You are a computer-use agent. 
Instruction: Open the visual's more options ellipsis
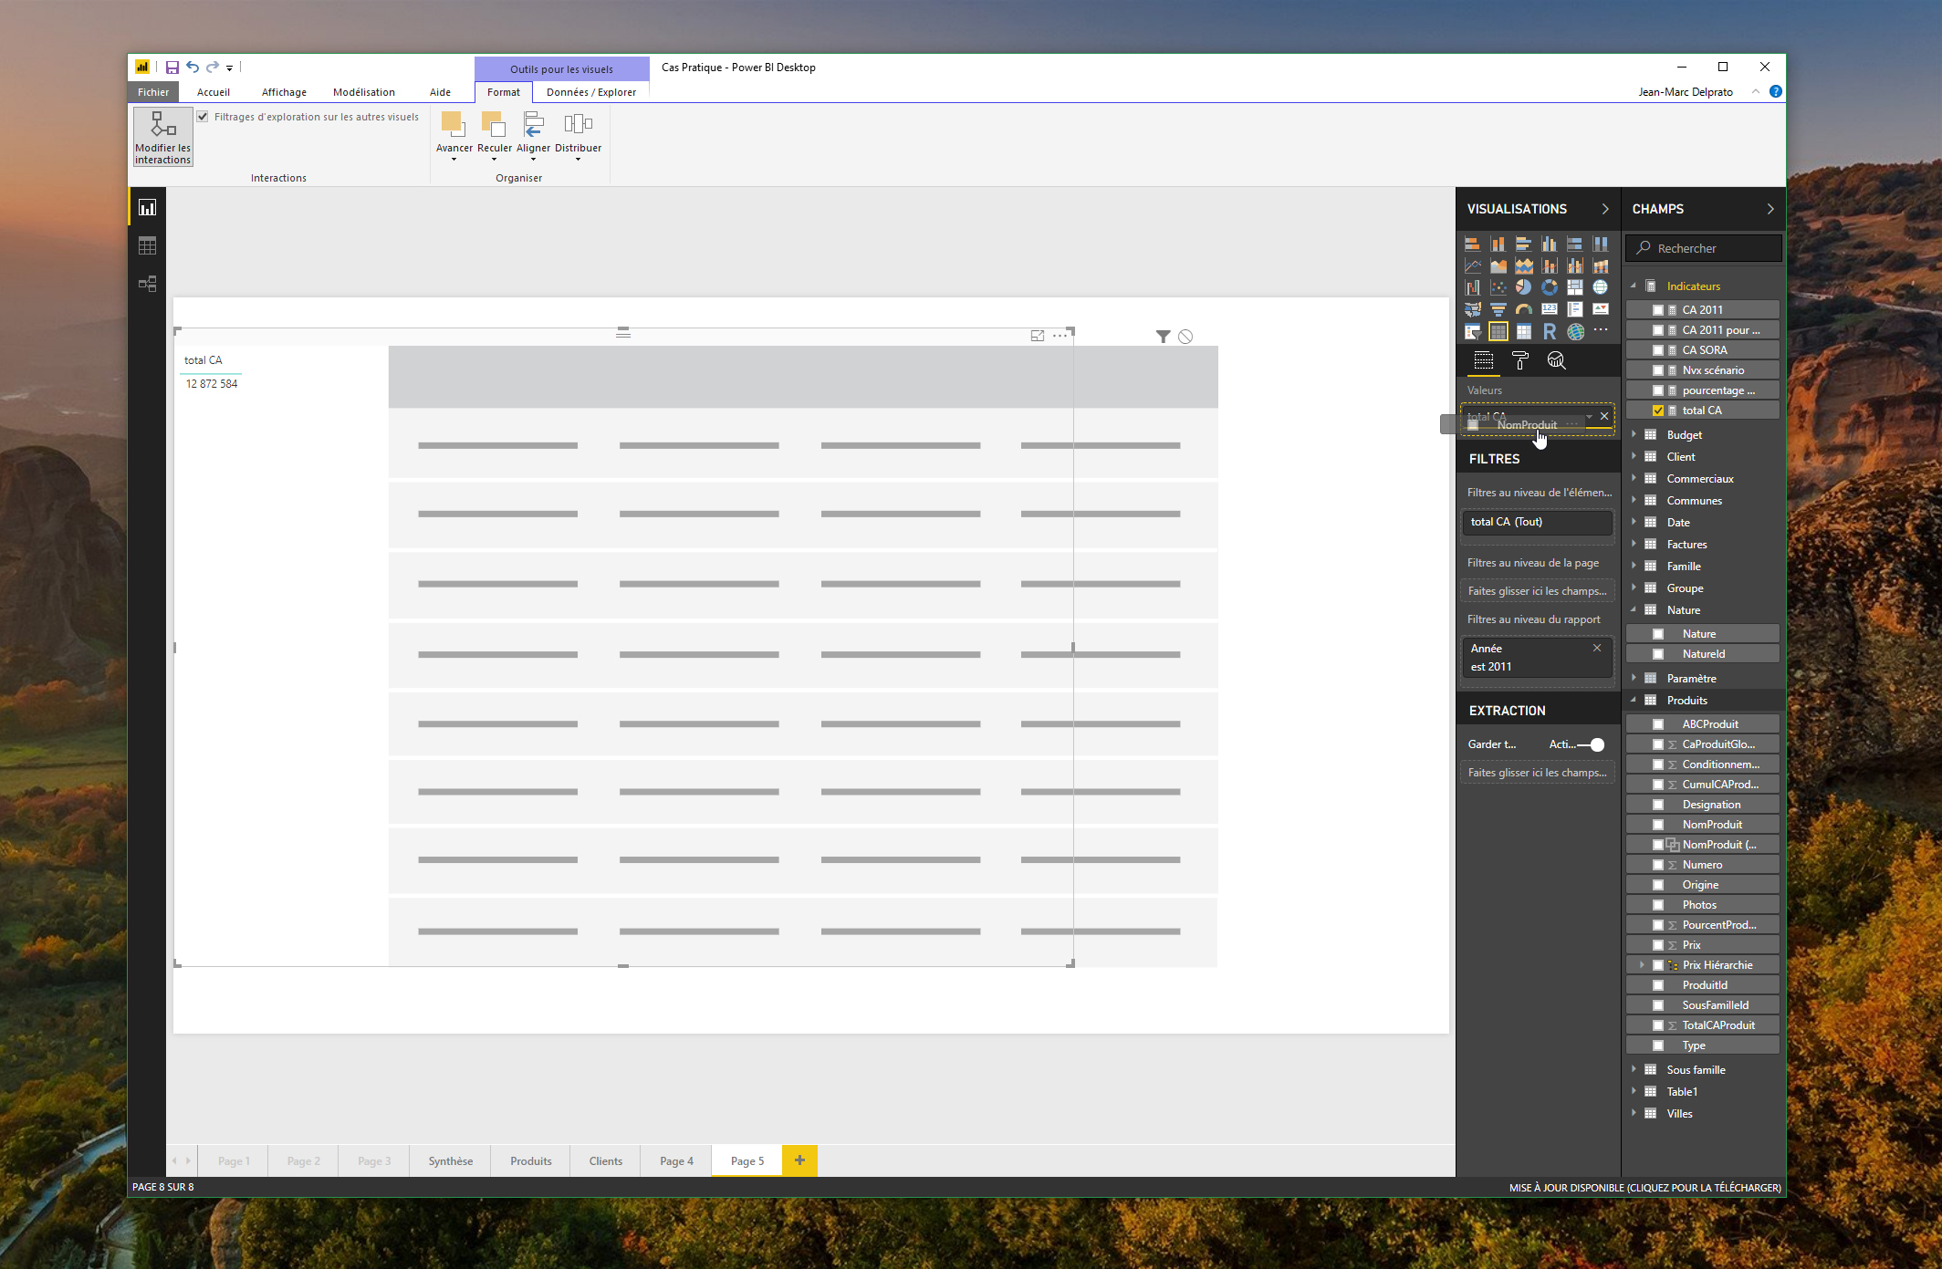tap(1060, 336)
